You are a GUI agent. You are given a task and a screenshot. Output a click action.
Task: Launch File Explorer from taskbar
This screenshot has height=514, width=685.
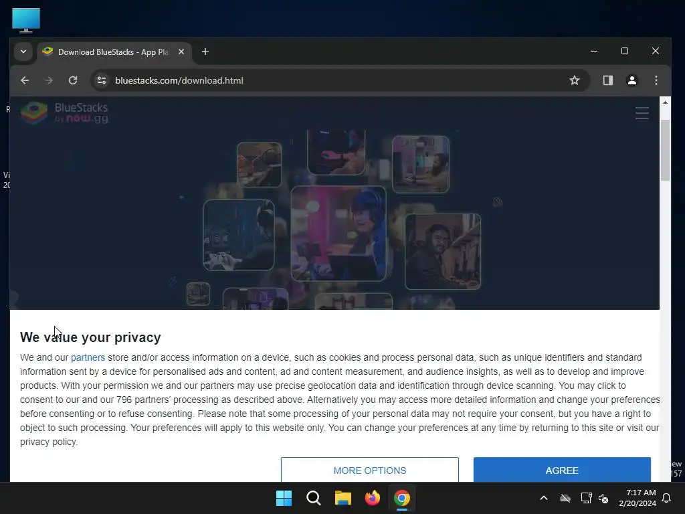(343, 498)
